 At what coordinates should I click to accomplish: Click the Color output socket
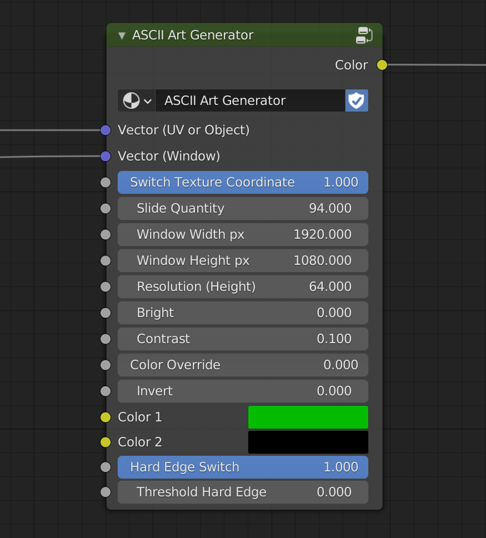pyautogui.click(x=382, y=65)
